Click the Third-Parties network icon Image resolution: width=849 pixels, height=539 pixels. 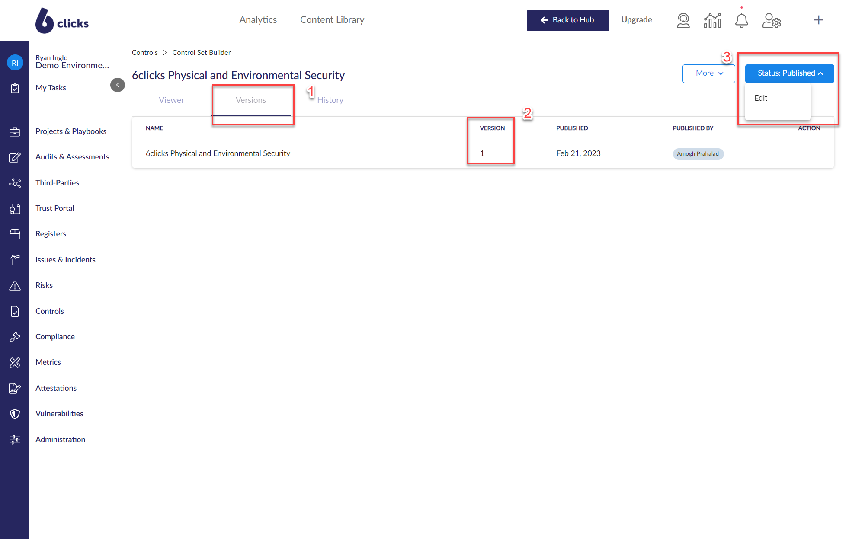pos(15,183)
